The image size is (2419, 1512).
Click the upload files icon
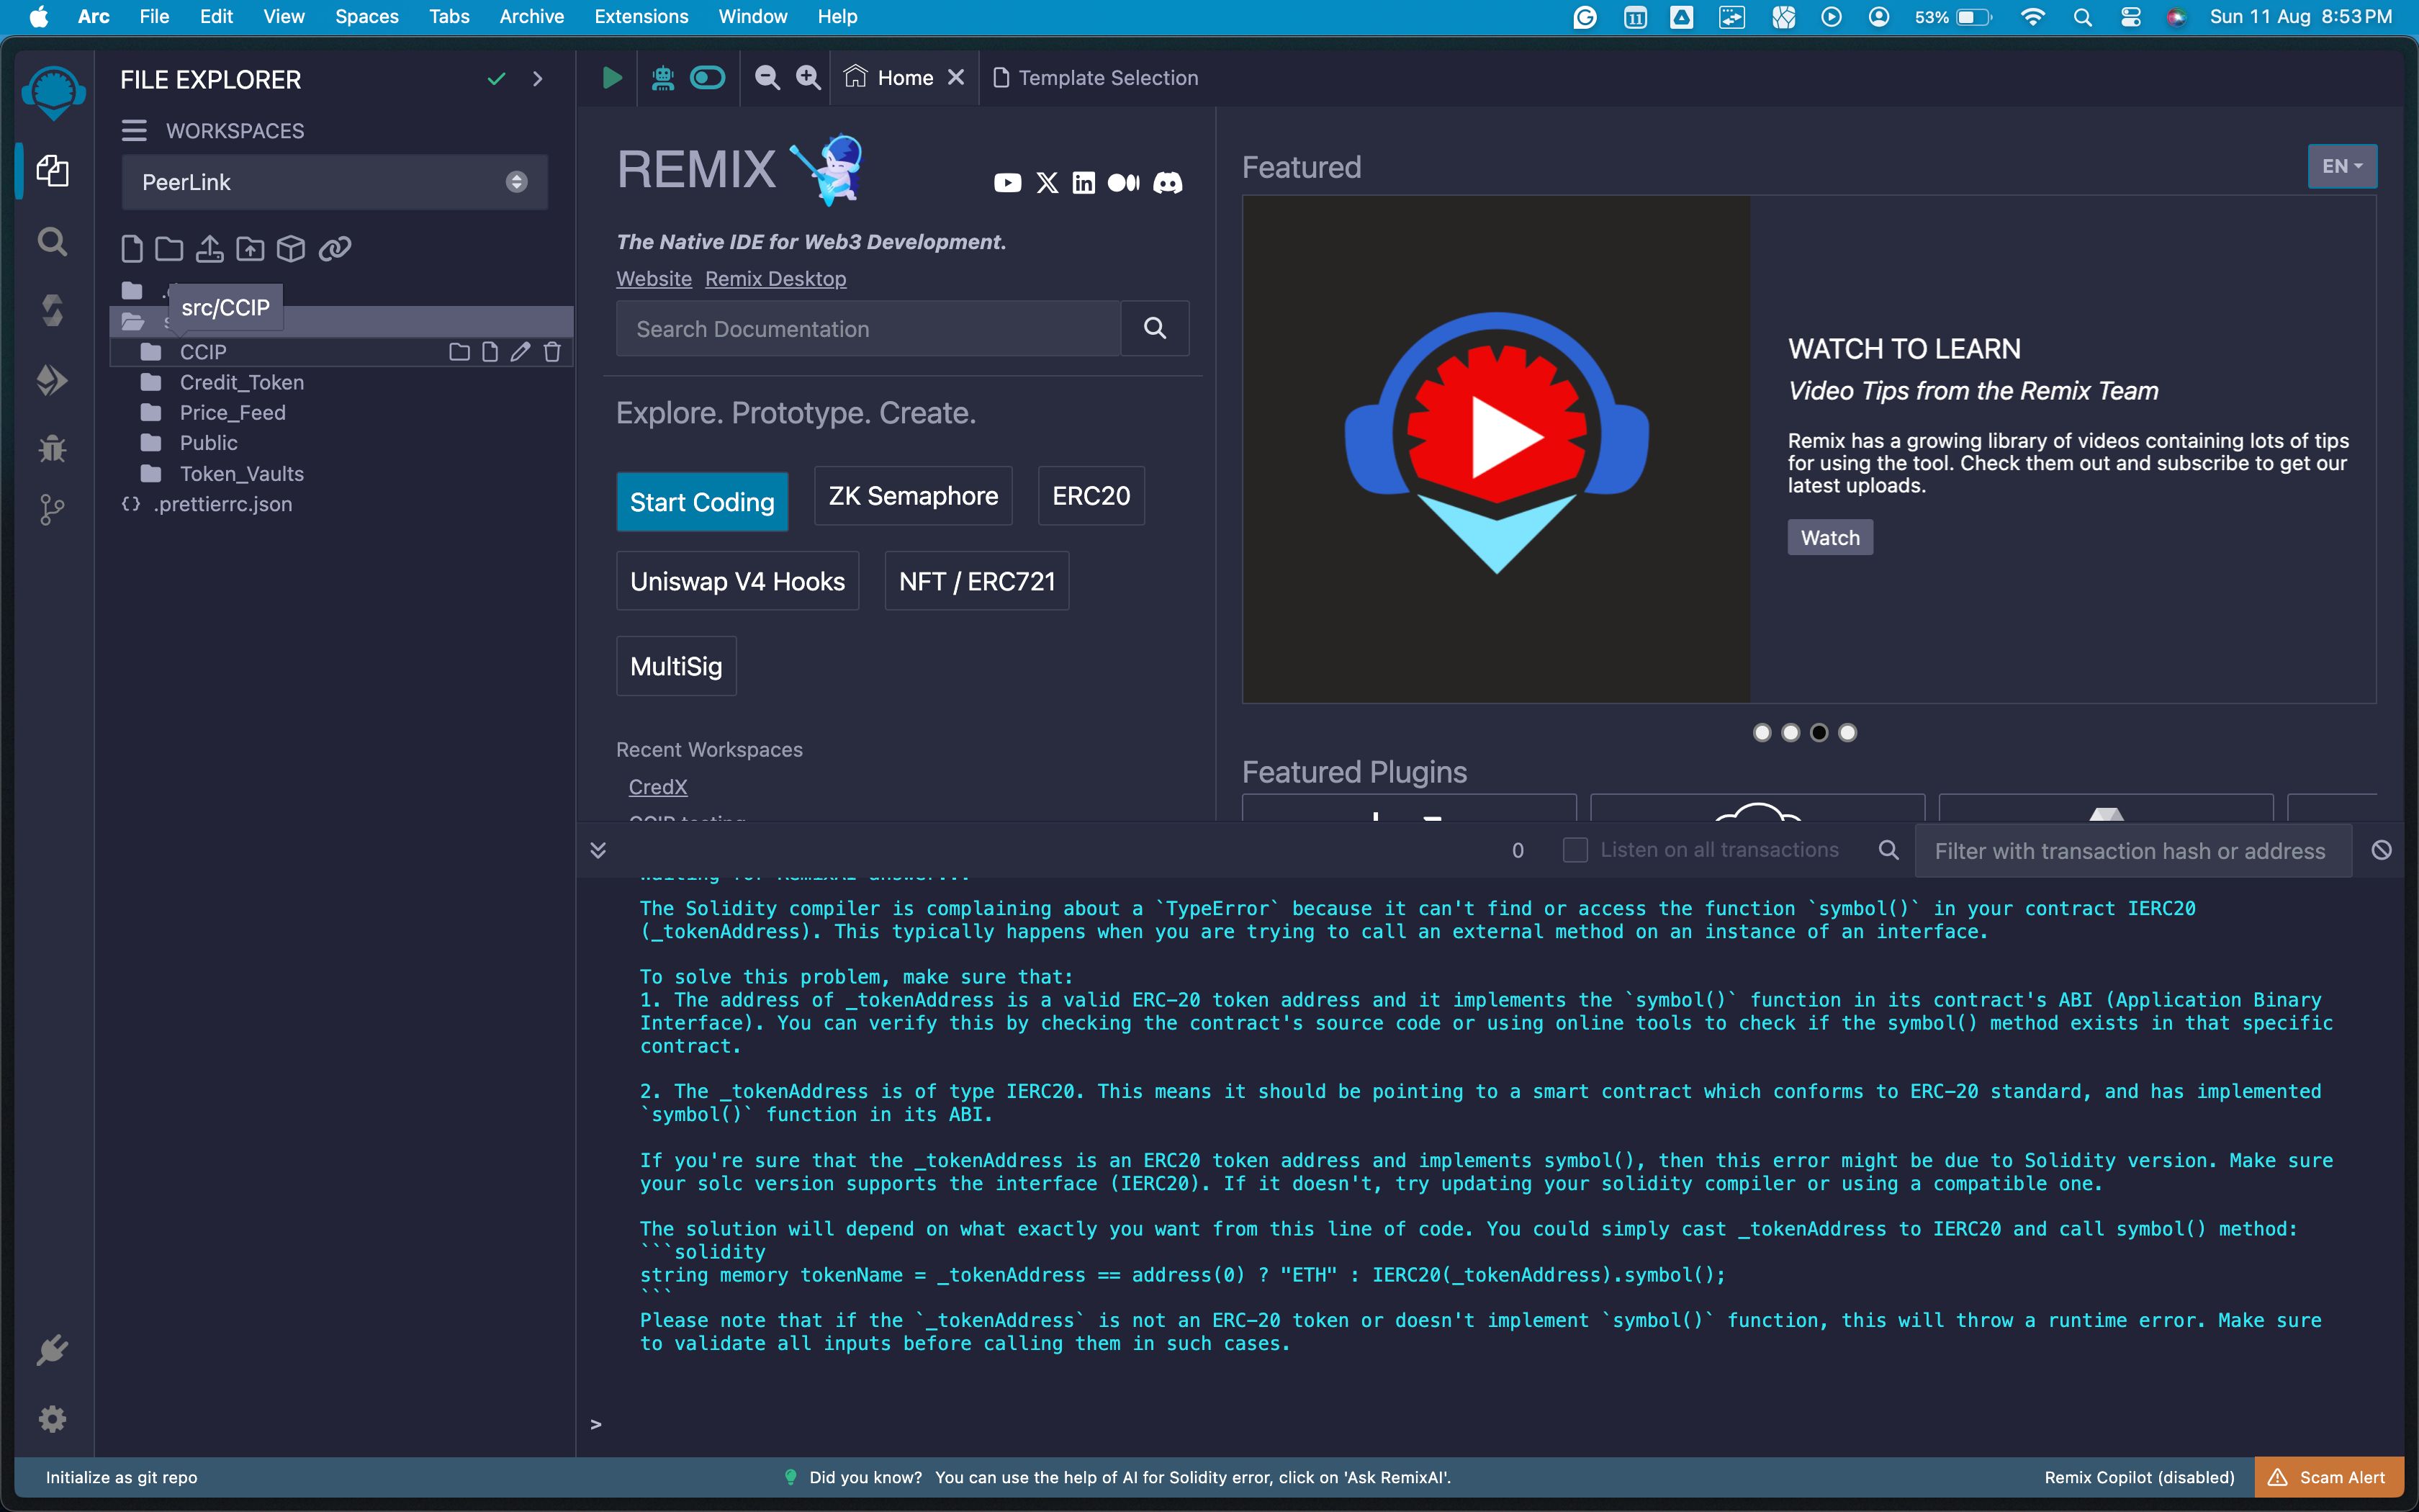[209, 248]
